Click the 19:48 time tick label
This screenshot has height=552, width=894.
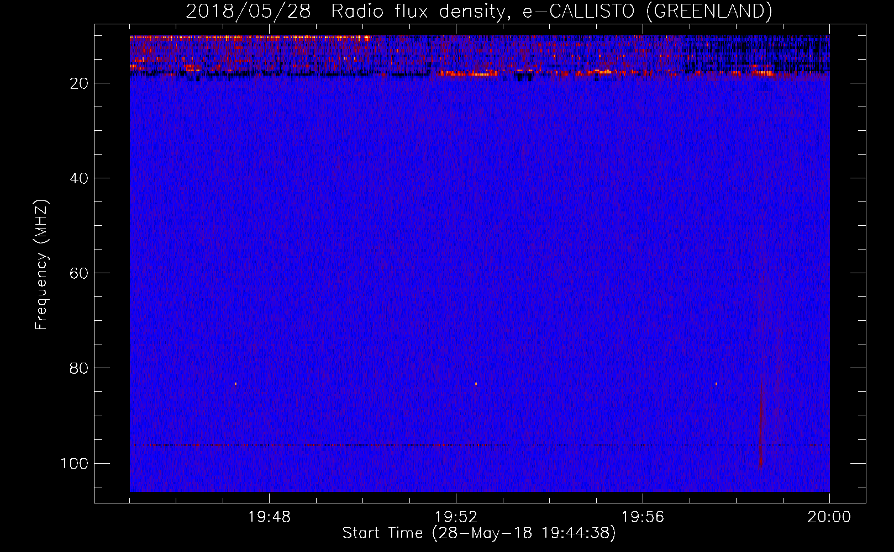(269, 517)
